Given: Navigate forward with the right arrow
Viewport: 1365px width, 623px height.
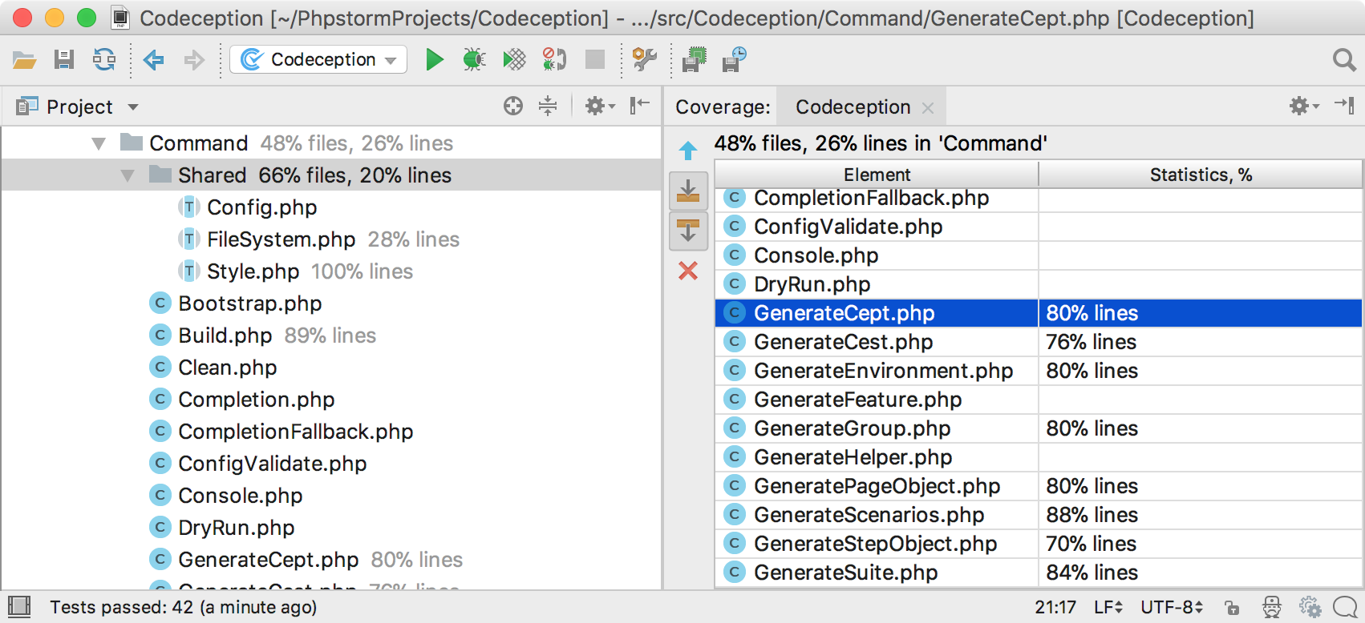Looking at the screenshot, I should click(x=194, y=59).
